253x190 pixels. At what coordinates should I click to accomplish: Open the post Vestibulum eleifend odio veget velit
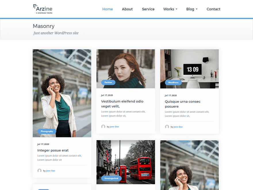pyautogui.click(x=122, y=104)
